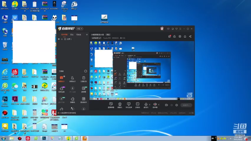Open the Photoshop desktop shortcut
The width and height of the screenshot is (251, 141).
[5, 102]
